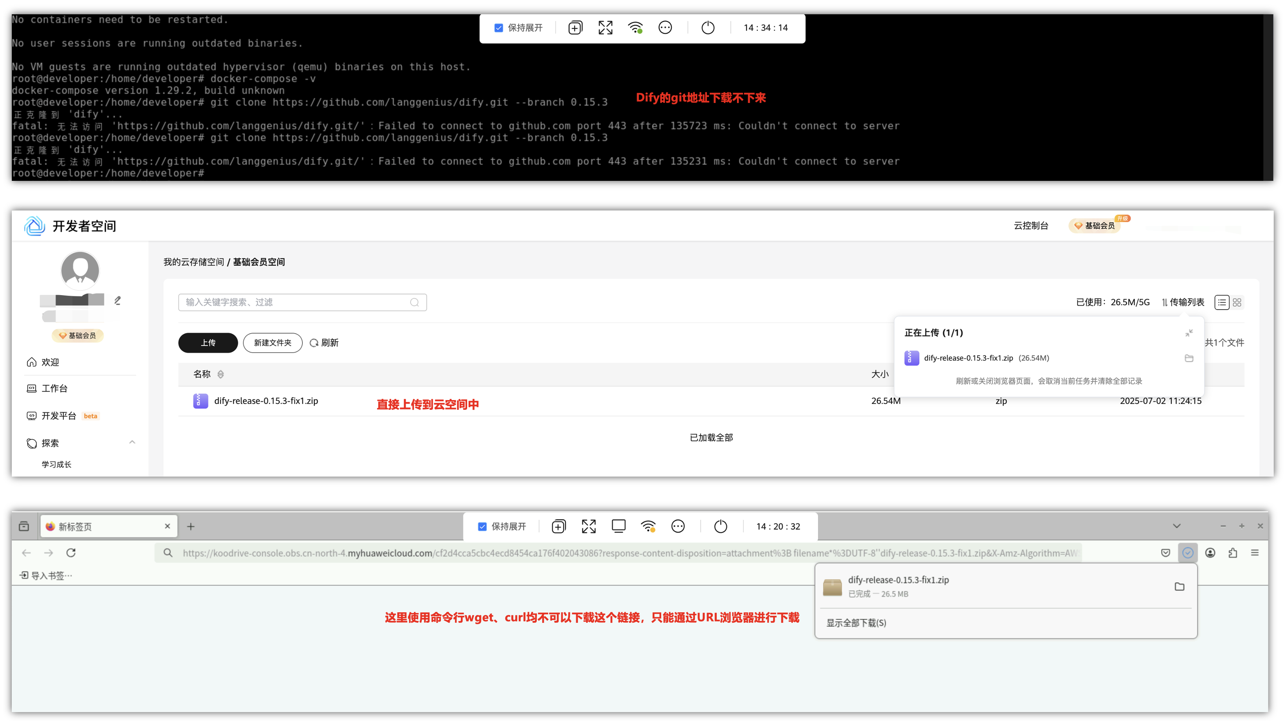This screenshot has height=725, width=1284.
Task: Collapse the 探索 sidebar section
Action: click(x=132, y=442)
